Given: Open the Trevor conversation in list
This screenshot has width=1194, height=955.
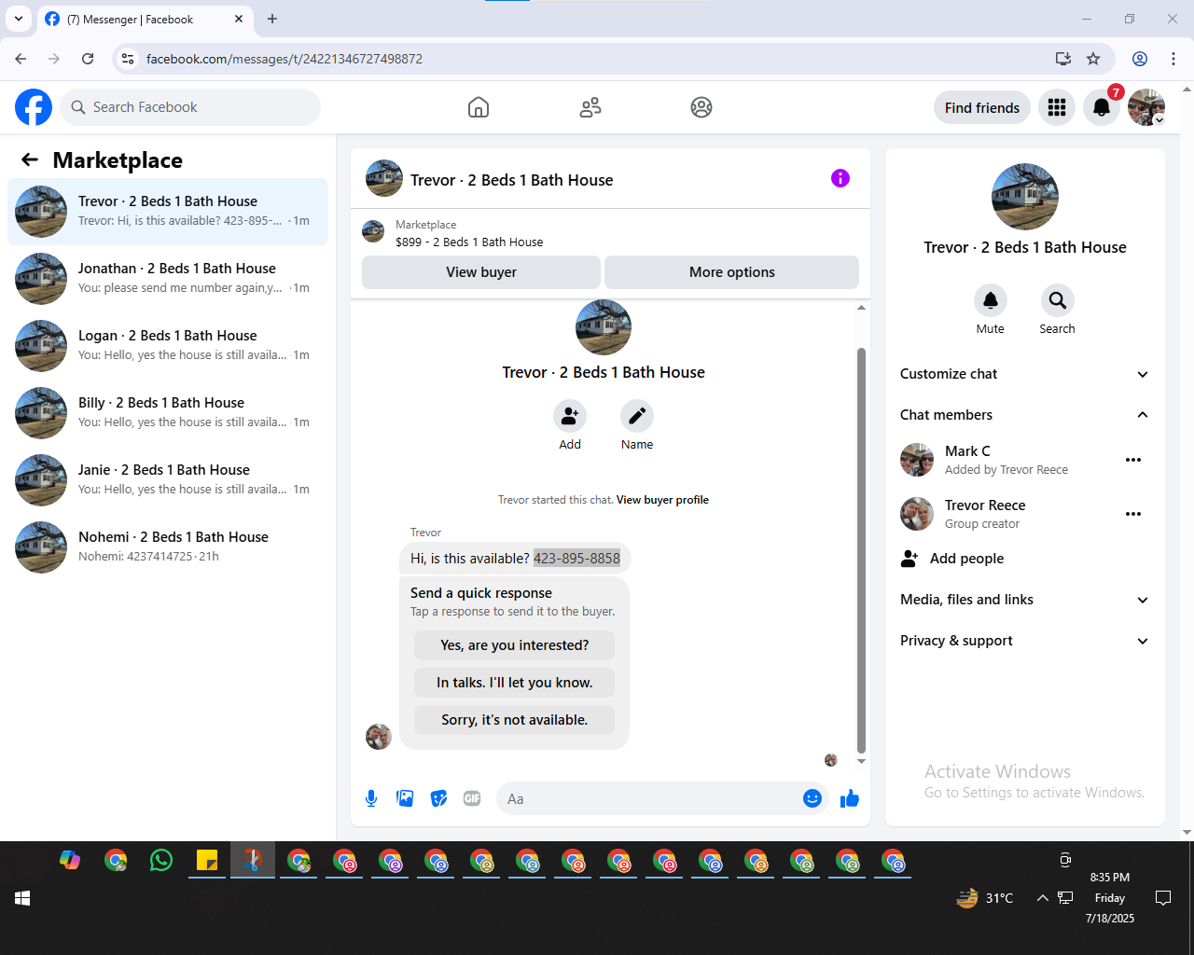Looking at the screenshot, I should click(x=168, y=212).
